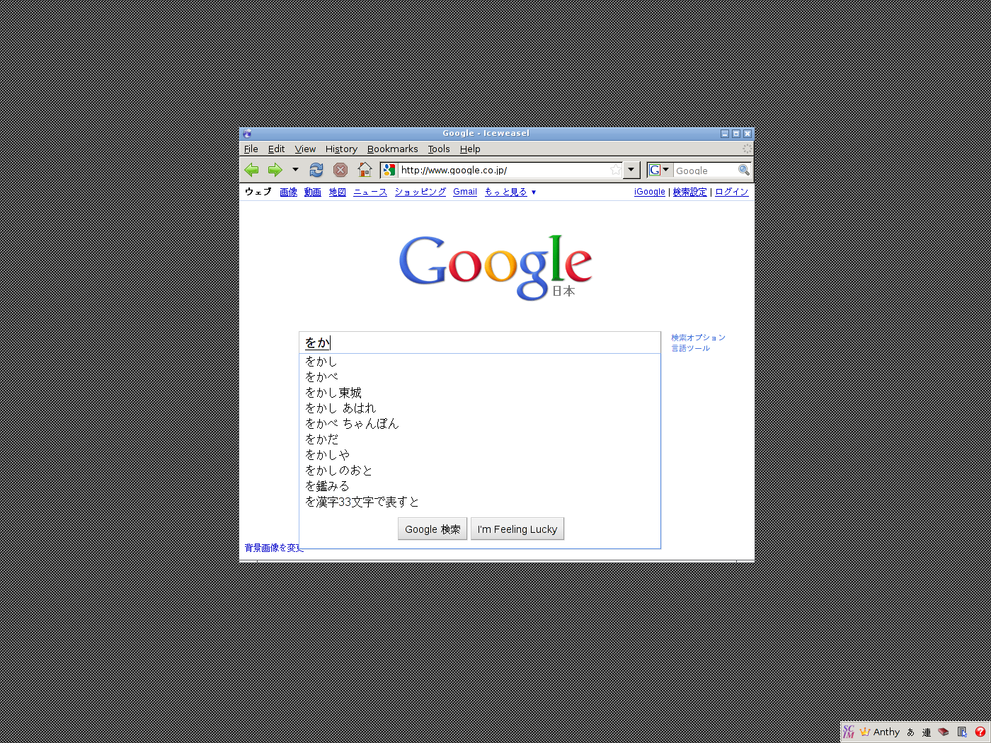This screenshot has width=991, height=743.
Task: Click the Iceweasel window menu icon in title bar
Action: coord(247,133)
